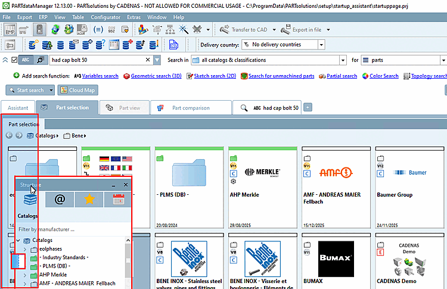Toggle the traffic light toolbar button
The height and width of the screenshot is (289, 447).
coord(39,30)
